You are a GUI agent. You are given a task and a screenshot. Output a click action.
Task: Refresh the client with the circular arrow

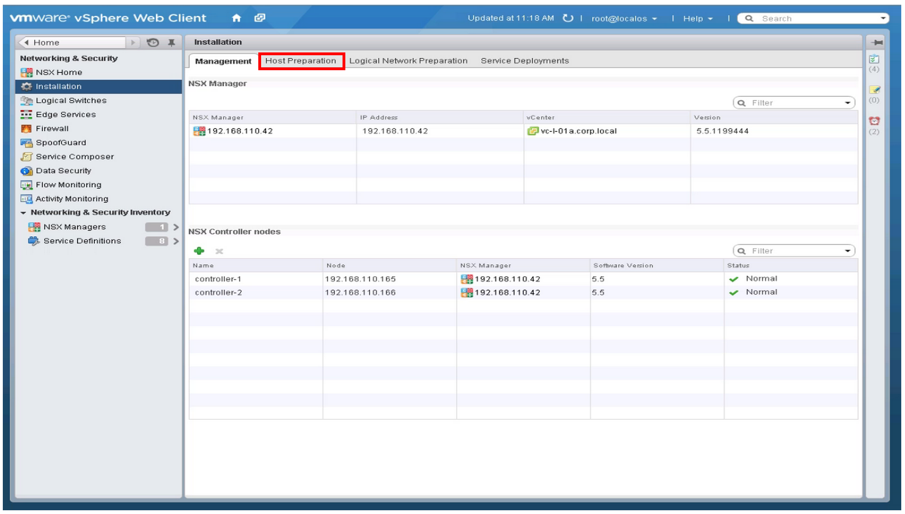[568, 18]
